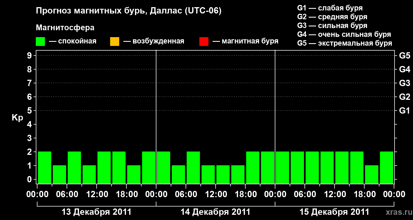Image resolution: width=413 pixels, height=220 pixels.
Task: Click the first bar of 13 Декабря at 00:00
Action: (x=45, y=167)
